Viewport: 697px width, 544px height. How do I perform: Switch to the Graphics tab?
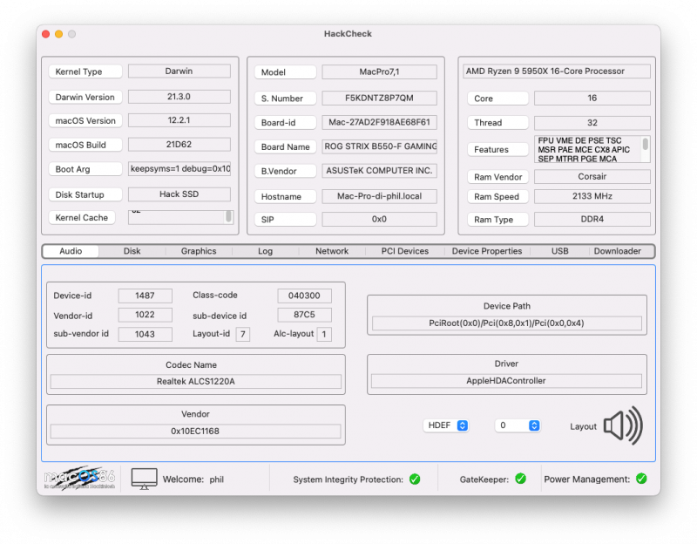(x=199, y=251)
